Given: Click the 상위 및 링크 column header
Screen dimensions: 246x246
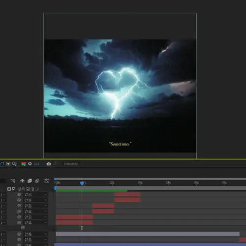Looking at the screenshot, I should pyautogui.click(x=28, y=189).
